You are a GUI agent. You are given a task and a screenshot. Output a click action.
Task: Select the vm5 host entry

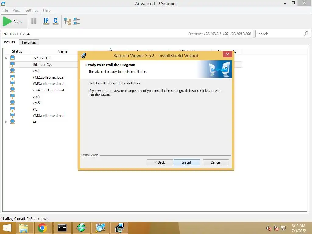[x=36, y=97]
